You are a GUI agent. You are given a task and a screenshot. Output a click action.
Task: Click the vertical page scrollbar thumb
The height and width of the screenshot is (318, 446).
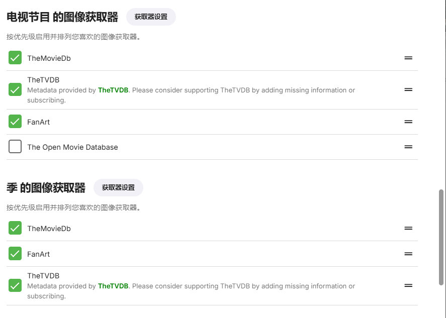pyautogui.click(x=441, y=237)
